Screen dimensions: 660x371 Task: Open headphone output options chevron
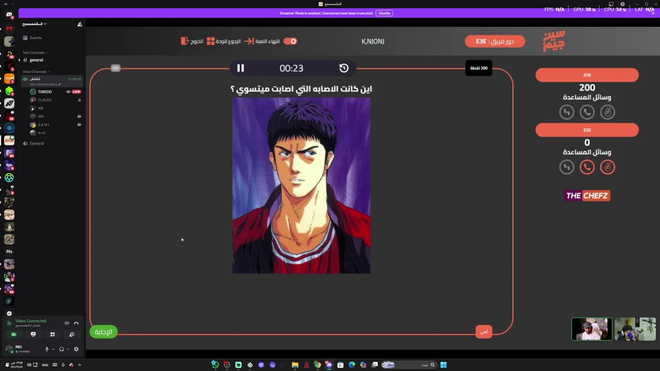(68, 349)
